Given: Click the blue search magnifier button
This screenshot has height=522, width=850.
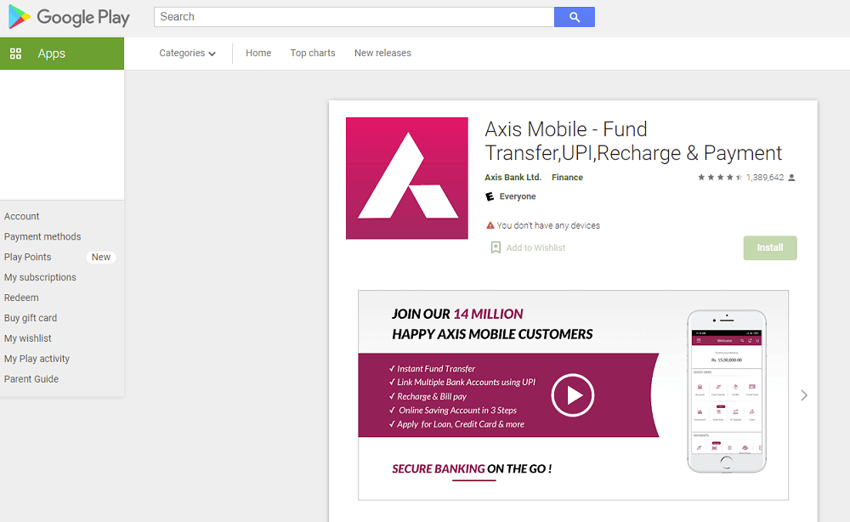Looking at the screenshot, I should pos(574,17).
